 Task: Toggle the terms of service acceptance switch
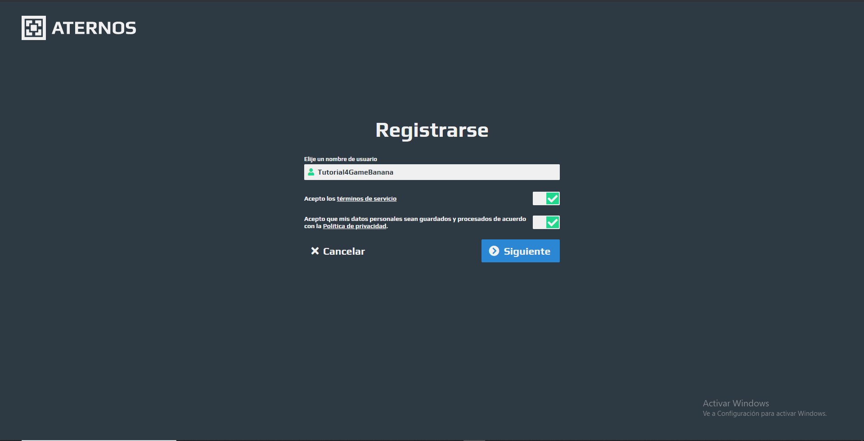pyautogui.click(x=546, y=198)
